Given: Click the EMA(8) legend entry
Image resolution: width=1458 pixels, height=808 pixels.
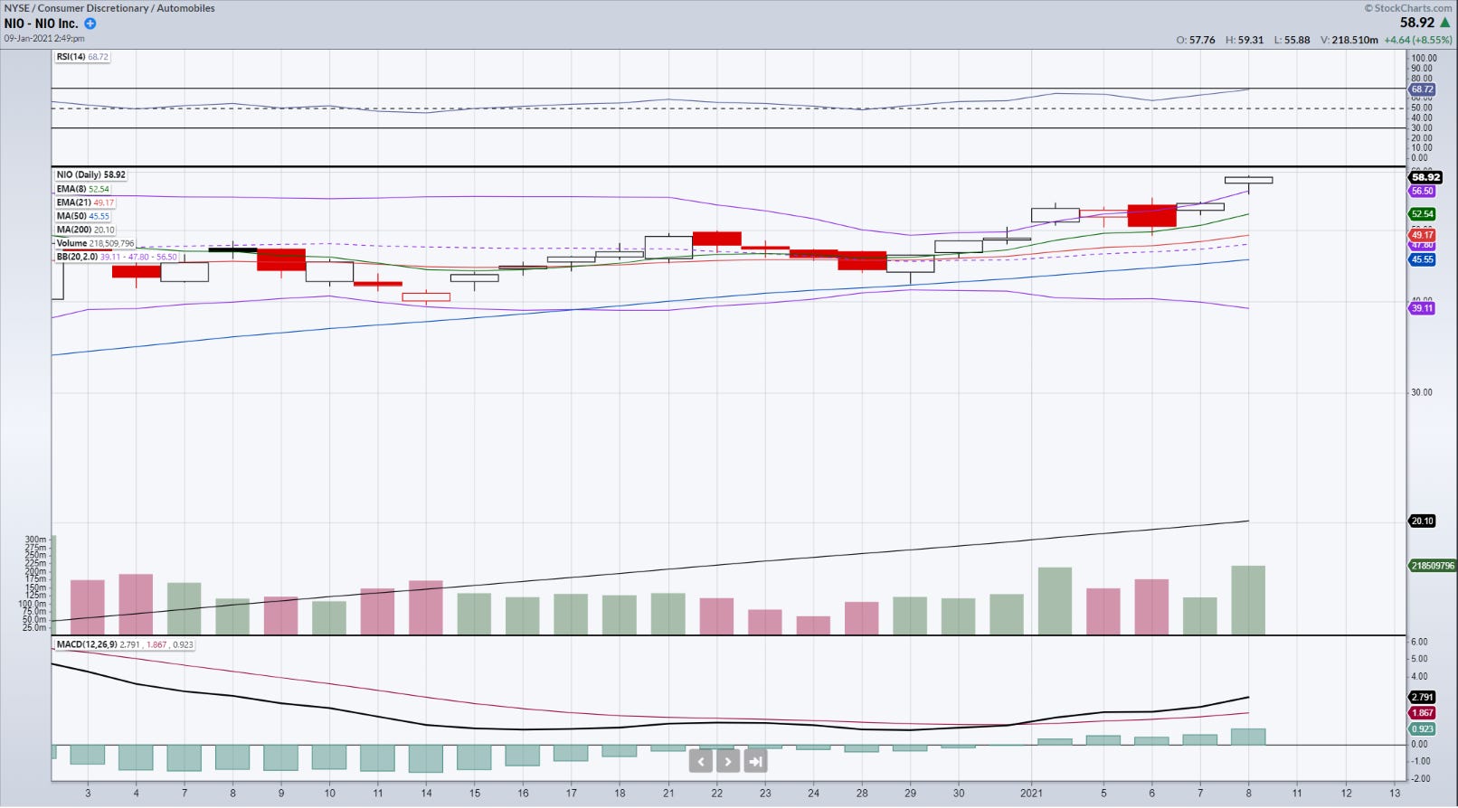Looking at the screenshot, I should (82, 189).
